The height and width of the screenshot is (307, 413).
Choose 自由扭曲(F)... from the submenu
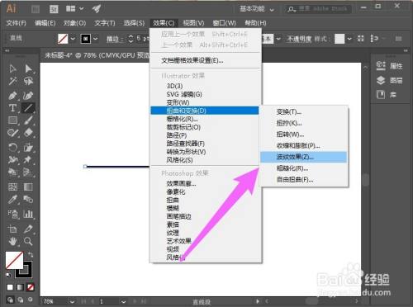[303, 180]
